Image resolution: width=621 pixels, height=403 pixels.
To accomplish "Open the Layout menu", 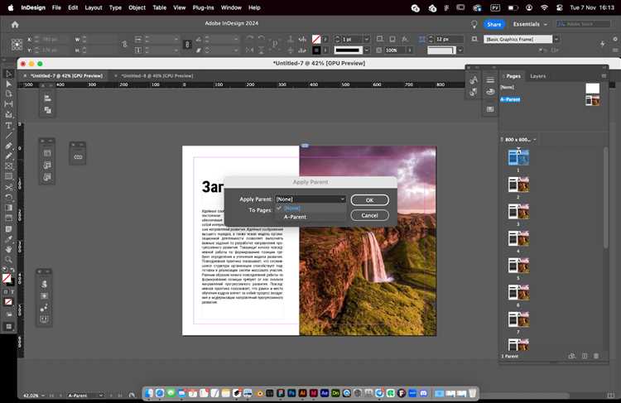I will click(94, 7).
